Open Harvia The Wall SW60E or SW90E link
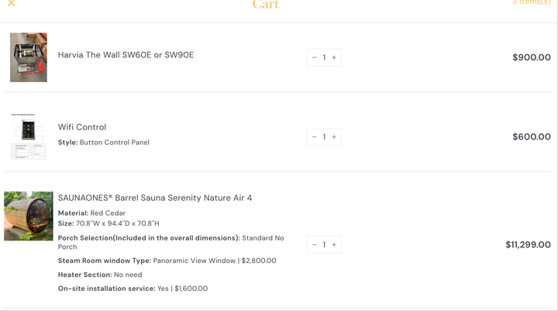 (x=126, y=55)
